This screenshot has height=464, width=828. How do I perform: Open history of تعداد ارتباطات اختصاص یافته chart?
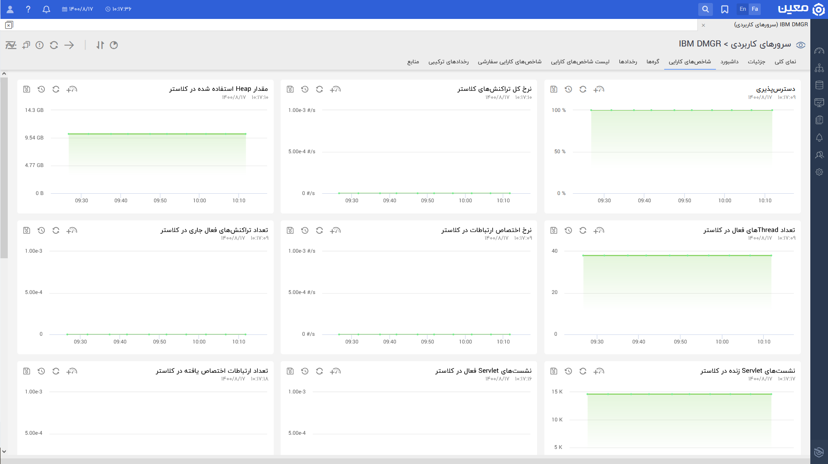[41, 371]
